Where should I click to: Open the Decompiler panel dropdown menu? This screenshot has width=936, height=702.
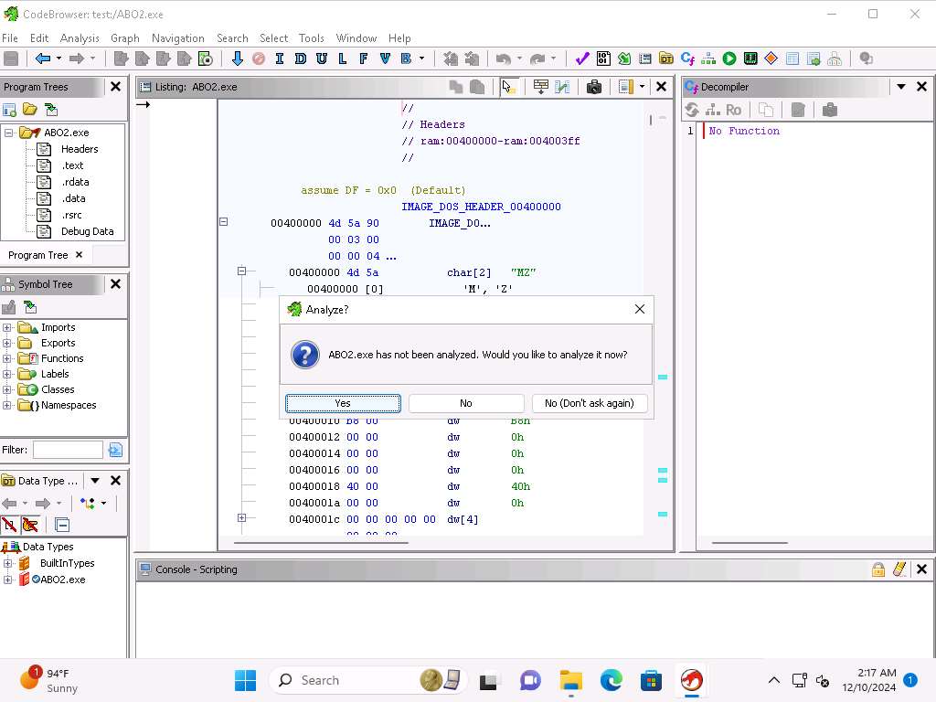coord(900,87)
